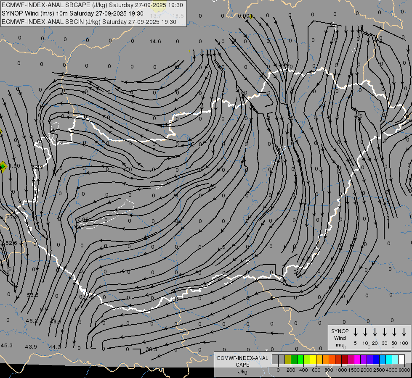Viewport: 412px width, 378px height.
Task: Click the value 27.2 on the map
Action: 12,218
